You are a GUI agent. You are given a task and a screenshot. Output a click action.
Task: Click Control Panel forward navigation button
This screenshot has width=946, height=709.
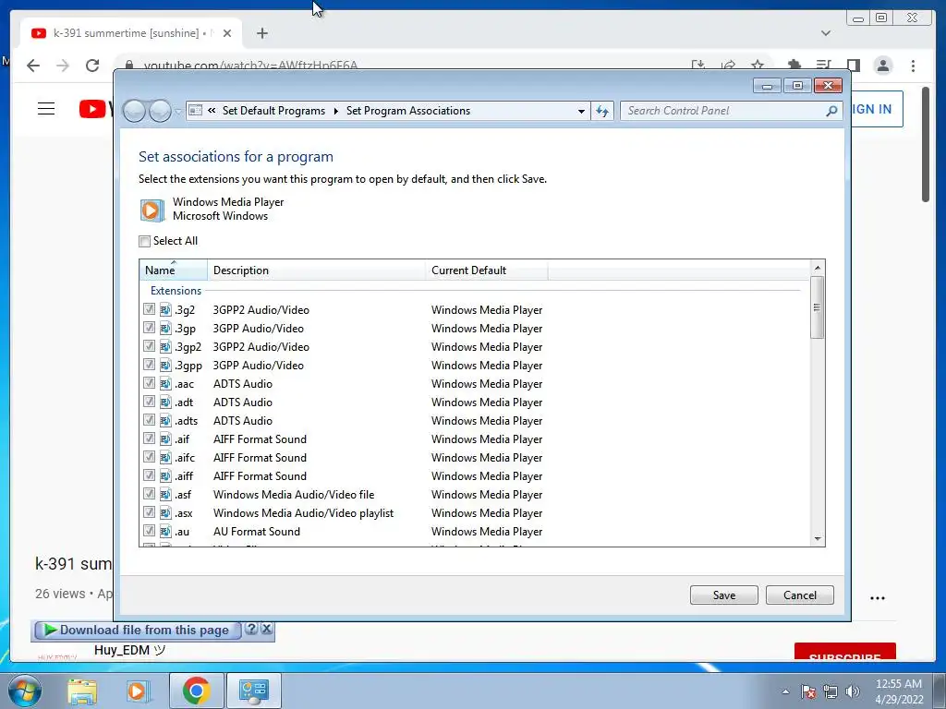coord(160,111)
